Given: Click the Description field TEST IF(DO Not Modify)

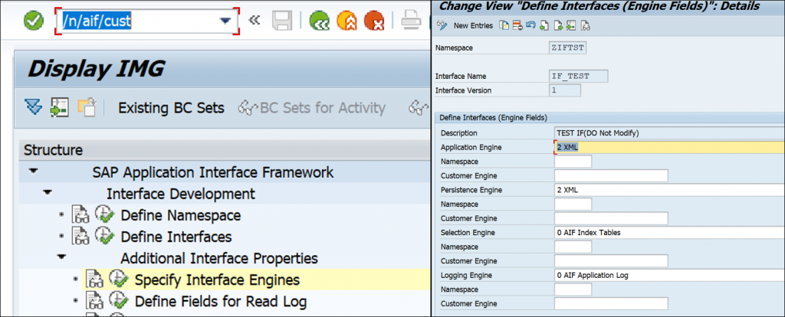Looking at the screenshot, I should click(669, 133).
